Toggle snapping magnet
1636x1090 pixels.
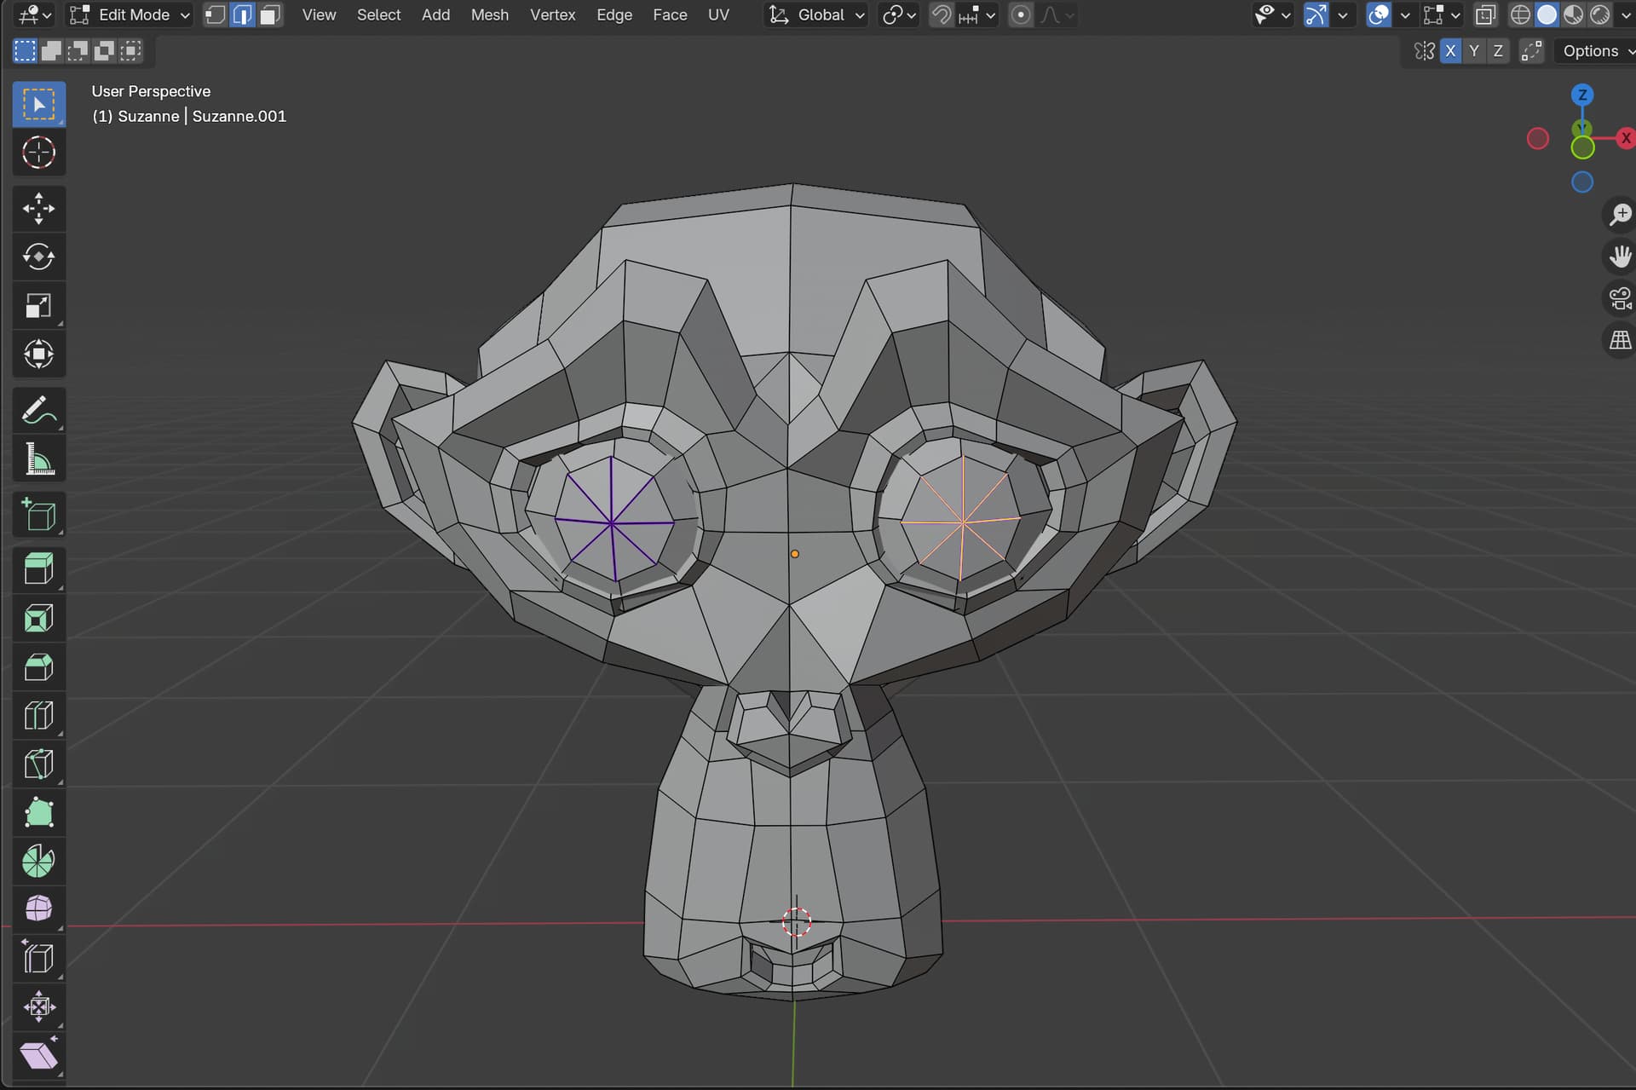coord(942,14)
